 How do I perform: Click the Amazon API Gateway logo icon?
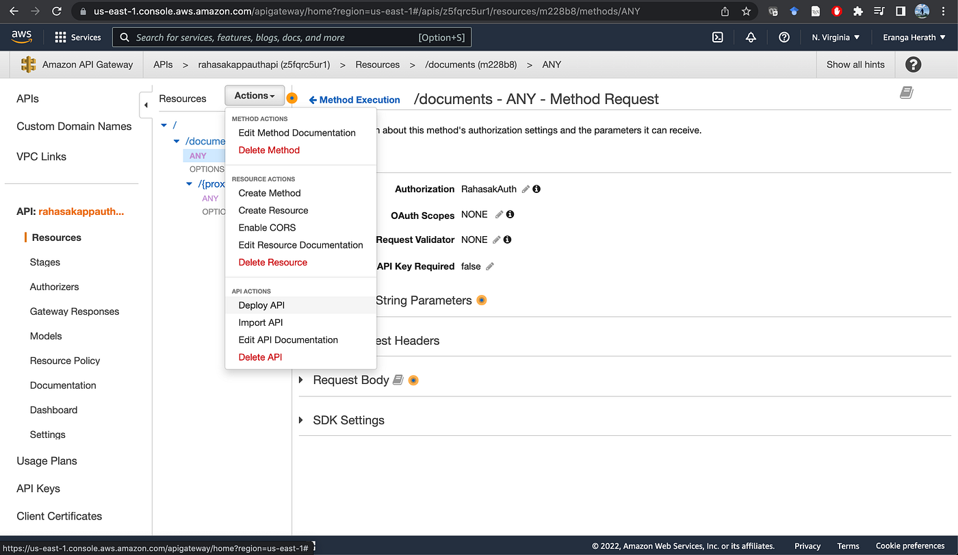29,64
